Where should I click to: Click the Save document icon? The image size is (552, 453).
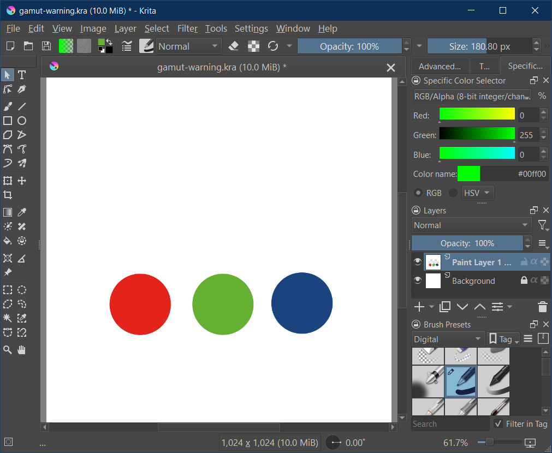46,46
